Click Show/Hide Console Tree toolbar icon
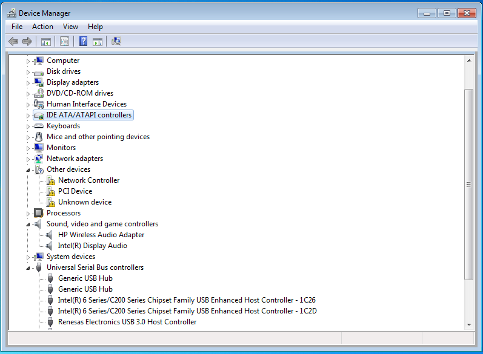This screenshot has height=354, width=483. [46, 41]
